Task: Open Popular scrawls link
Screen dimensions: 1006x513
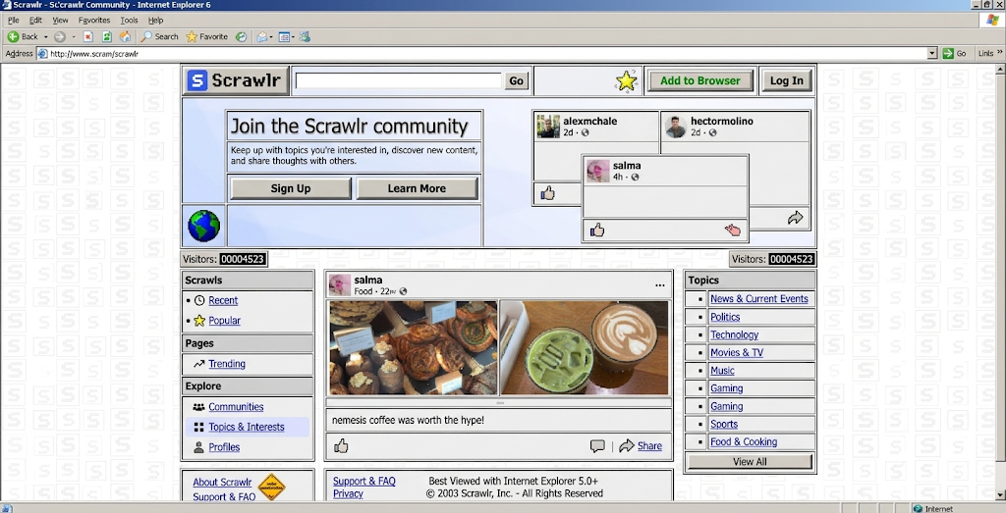Action: click(225, 320)
